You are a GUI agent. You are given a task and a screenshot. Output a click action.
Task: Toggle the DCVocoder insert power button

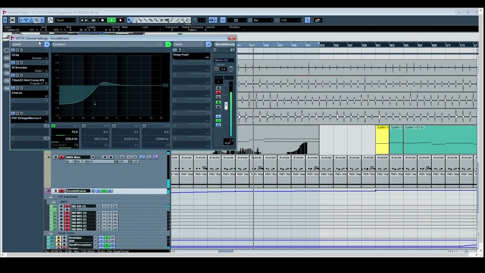(x=13, y=63)
